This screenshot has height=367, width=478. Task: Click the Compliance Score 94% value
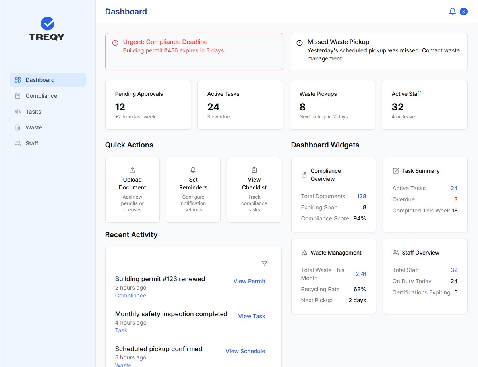[360, 218]
